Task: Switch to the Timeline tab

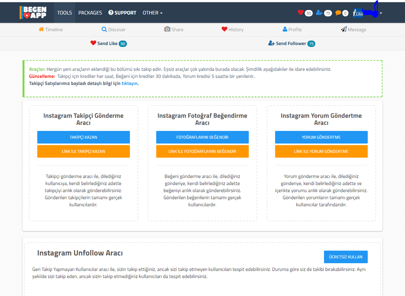Action: pos(51,30)
